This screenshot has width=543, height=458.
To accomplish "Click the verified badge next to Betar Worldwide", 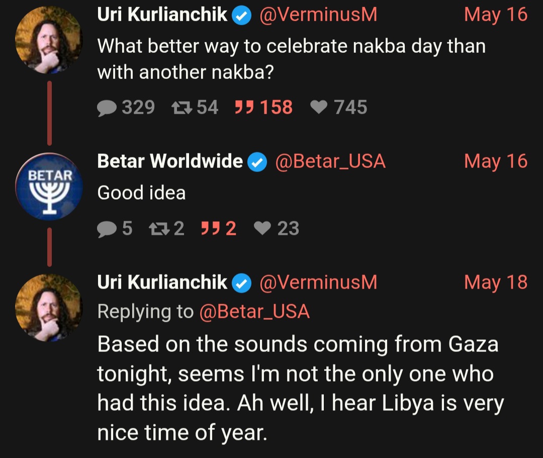I will [x=258, y=162].
